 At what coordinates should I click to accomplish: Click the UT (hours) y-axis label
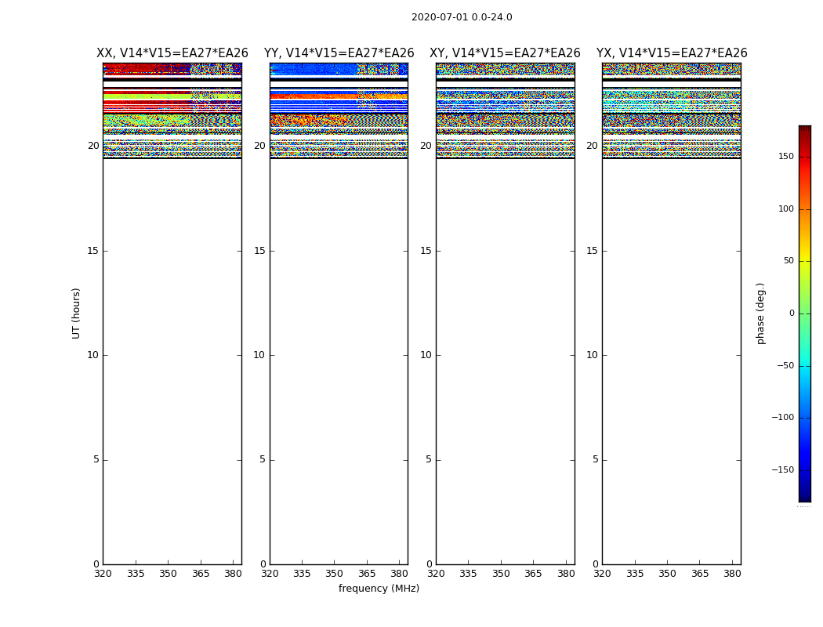[77, 313]
